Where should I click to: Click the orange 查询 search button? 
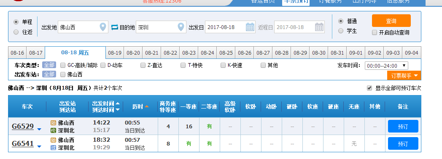391,21
